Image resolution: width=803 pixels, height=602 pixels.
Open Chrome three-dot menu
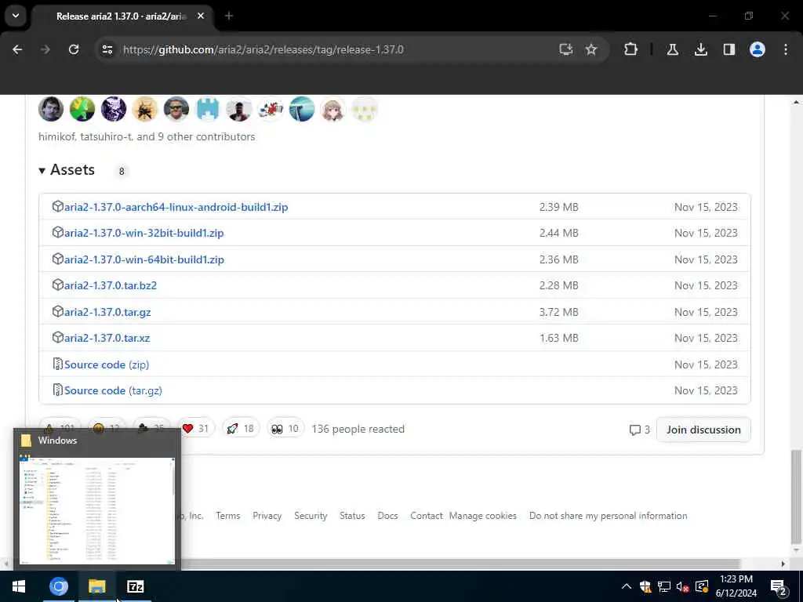[x=786, y=49]
